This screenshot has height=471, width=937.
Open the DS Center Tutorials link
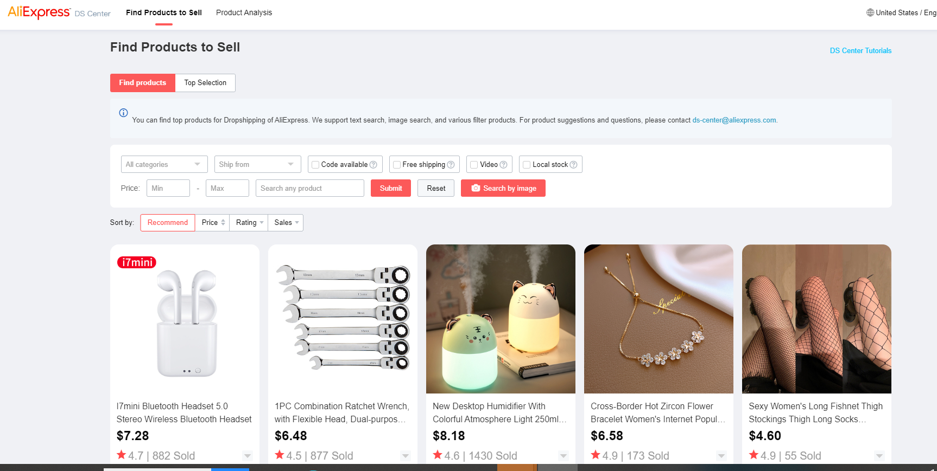tap(860, 50)
